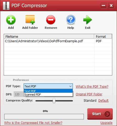
Task: Minimize the PDF Compressor window
Action: coord(104,6)
